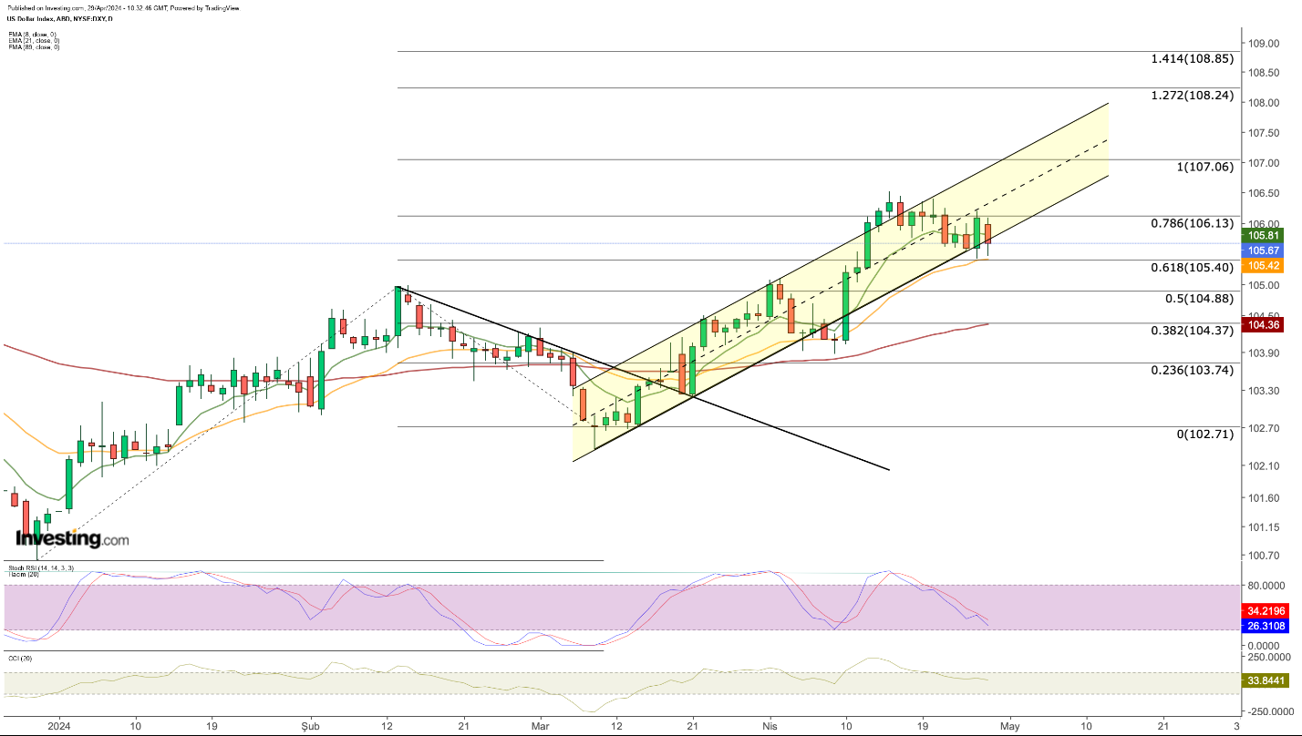Select the 0.618(105.40) Fibonacci label
This screenshot has height=736, width=1302.
point(1193,267)
